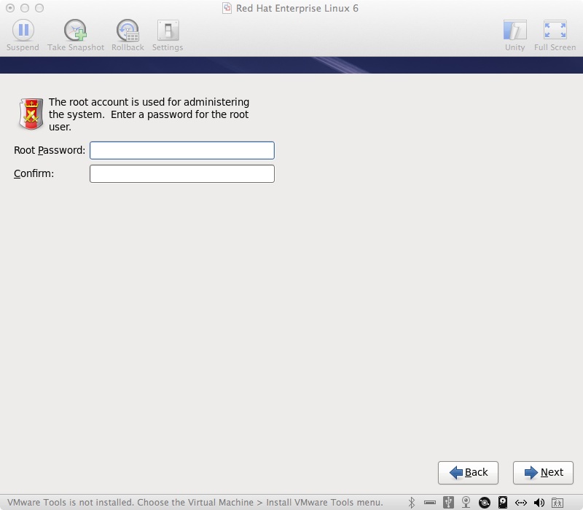Click the Confirm label
This screenshot has height=510, width=583.
pos(34,173)
